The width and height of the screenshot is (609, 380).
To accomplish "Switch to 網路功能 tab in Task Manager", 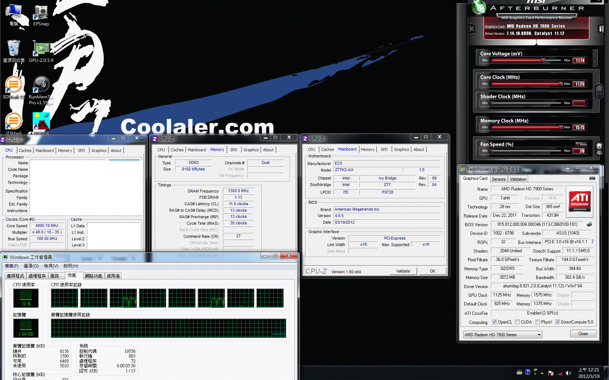I will click(x=94, y=276).
